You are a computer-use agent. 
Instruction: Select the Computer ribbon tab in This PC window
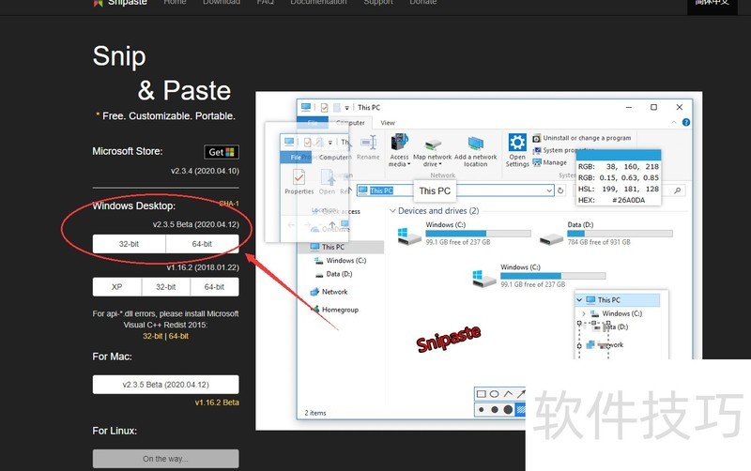point(350,123)
